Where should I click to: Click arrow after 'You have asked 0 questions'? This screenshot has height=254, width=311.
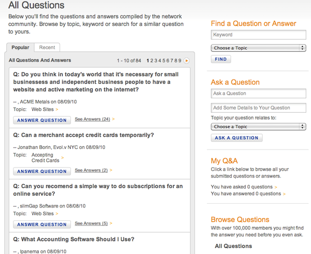point(276,187)
